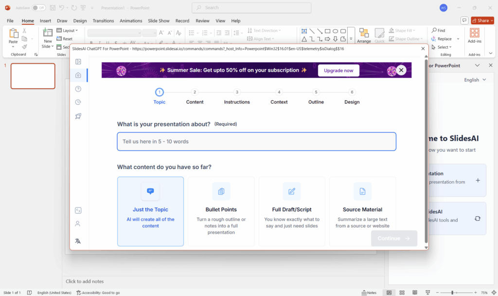Select the Just the Topic option card
The image size is (498, 296).
pos(150,211)
